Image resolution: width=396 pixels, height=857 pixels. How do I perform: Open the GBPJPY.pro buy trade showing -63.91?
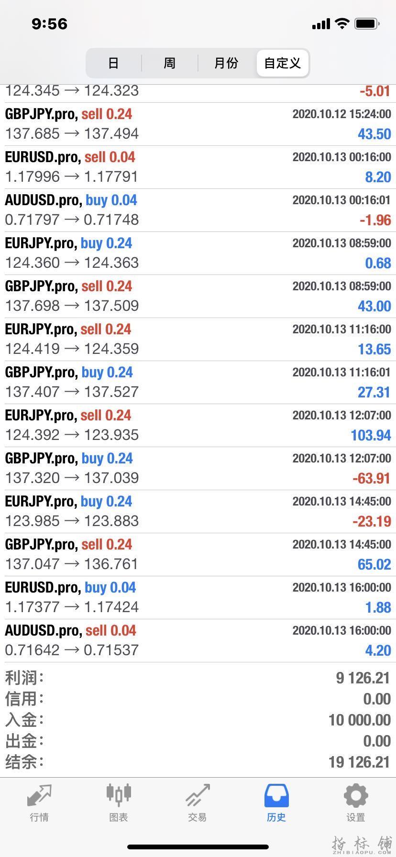click(198, 469)
